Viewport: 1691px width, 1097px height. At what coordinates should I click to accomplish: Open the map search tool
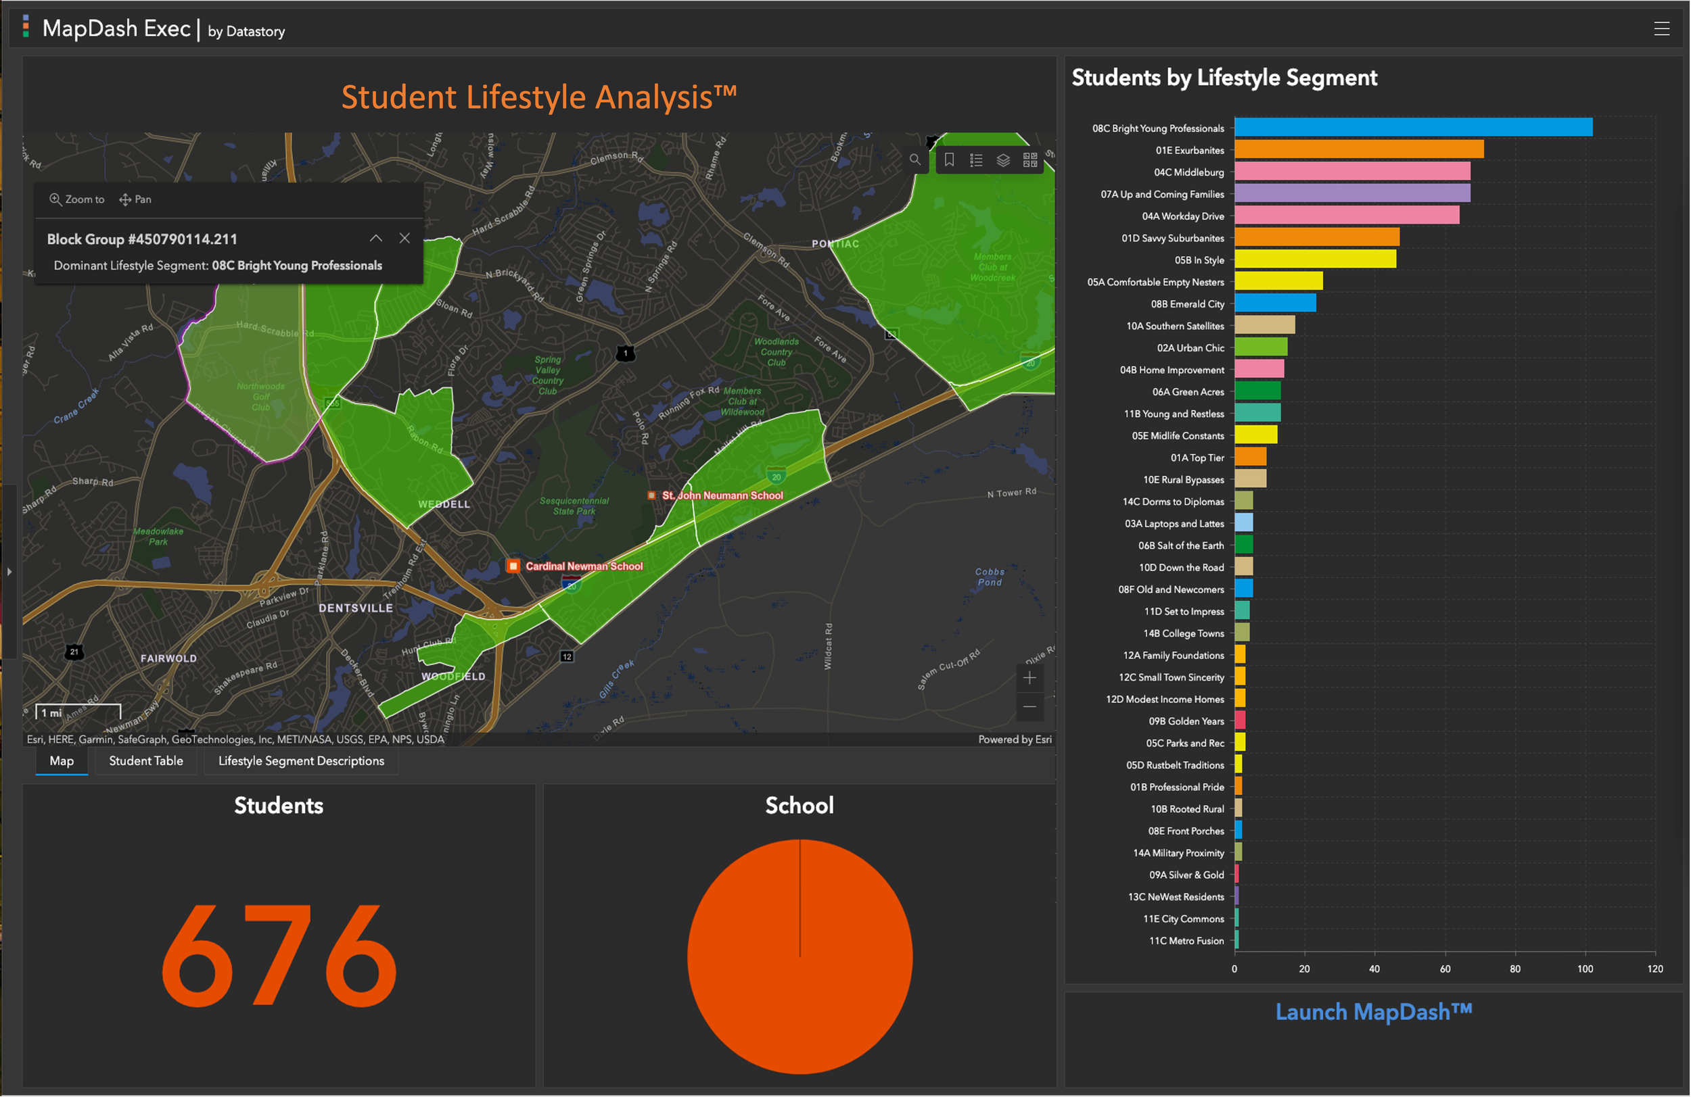(x=915, y=160)
